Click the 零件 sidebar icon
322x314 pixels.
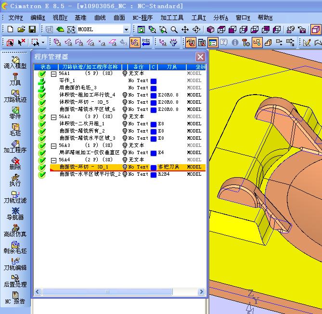click(15, 113)
